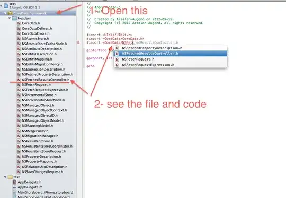Image resolution: width=286 pixels, height=198 pixels.
Task: Open NSMergePolicy.h in the navigator
Action: 35,131
